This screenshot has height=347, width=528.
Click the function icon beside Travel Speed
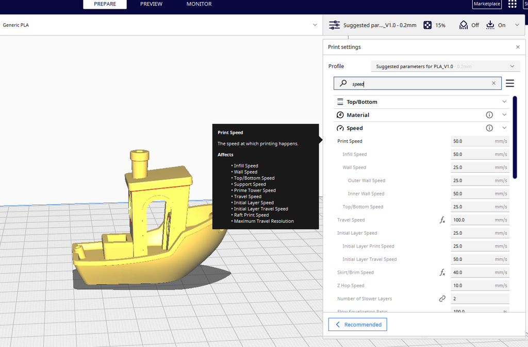coord(442,220)
